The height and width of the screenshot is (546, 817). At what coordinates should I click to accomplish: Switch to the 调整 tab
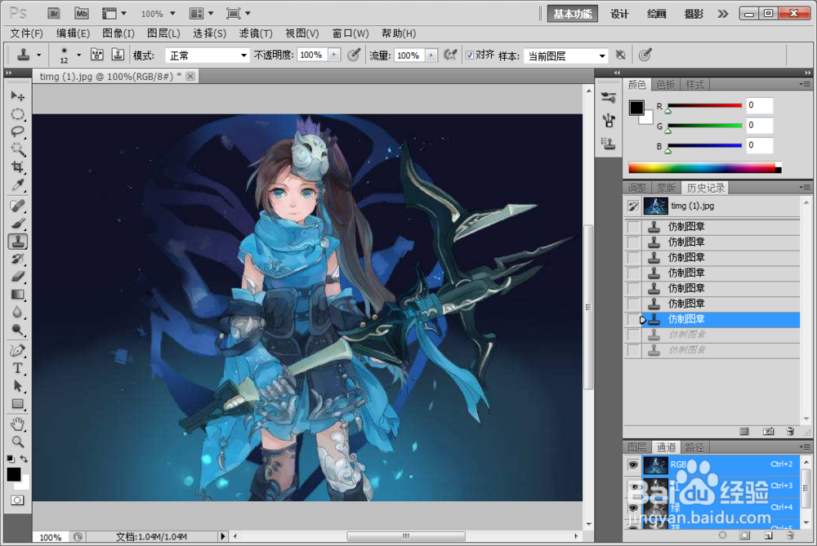(636, 188)
